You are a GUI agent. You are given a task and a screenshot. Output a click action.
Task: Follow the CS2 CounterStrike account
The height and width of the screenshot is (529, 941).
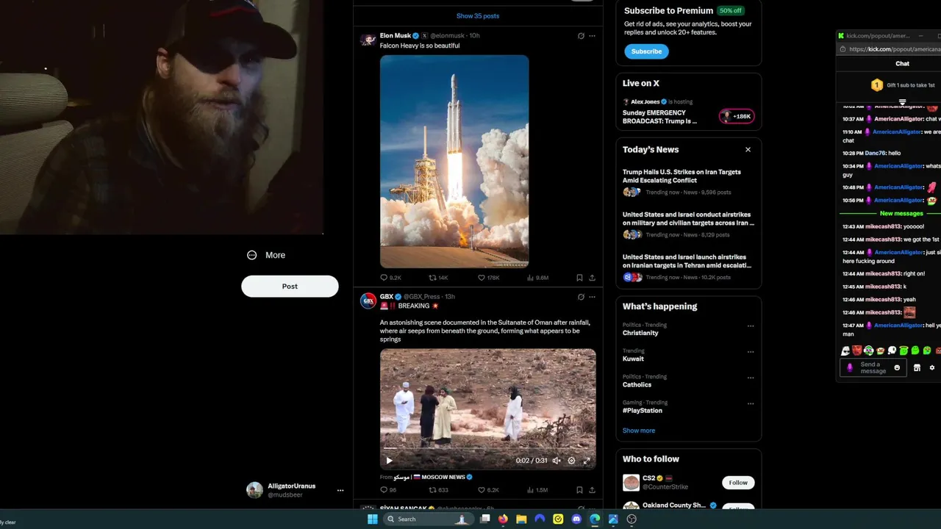738,483
